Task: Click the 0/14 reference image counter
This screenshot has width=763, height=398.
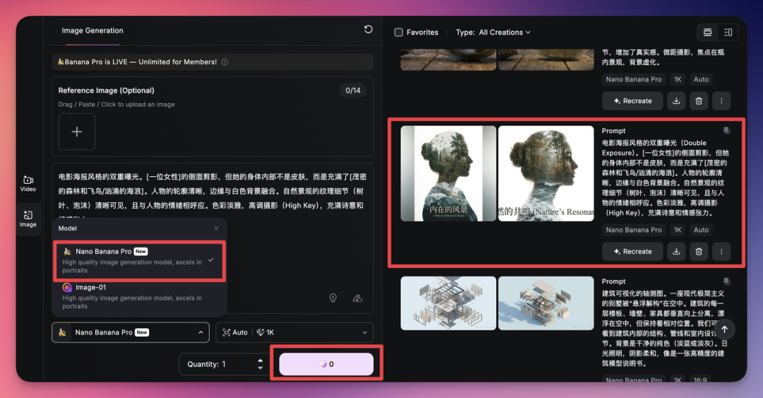Action: pyautogui.click(x=353, y=90)
